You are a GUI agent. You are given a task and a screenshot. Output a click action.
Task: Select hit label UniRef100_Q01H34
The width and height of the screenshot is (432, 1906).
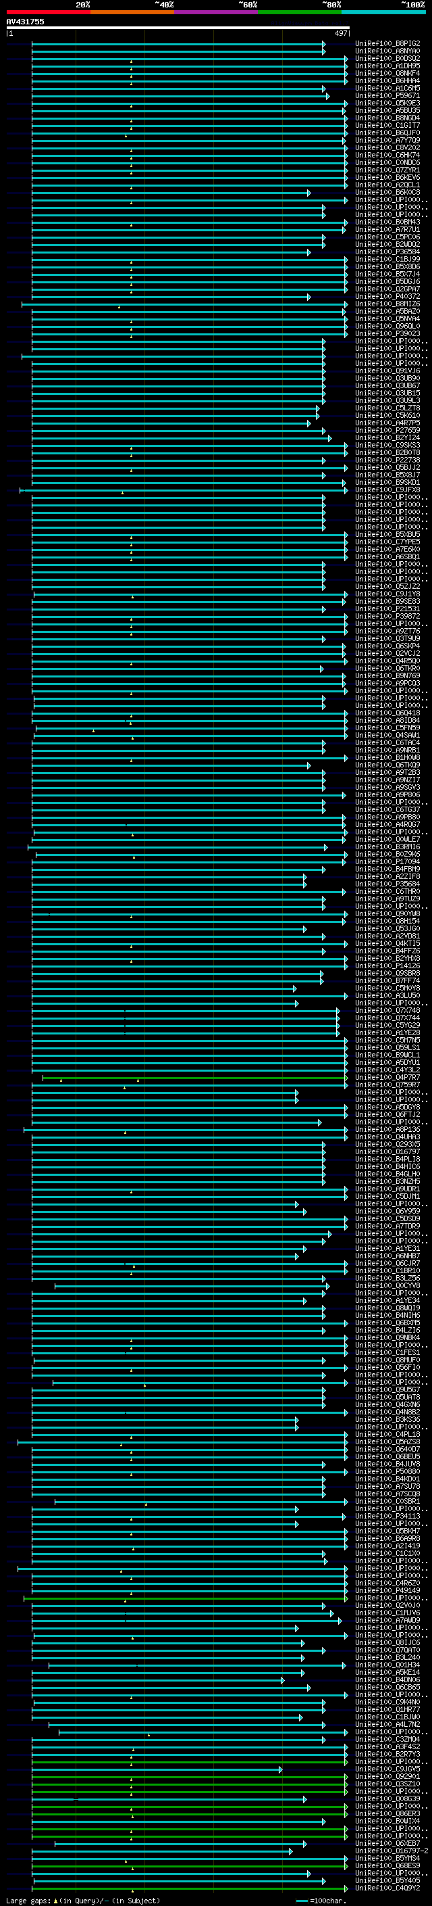387,1665
